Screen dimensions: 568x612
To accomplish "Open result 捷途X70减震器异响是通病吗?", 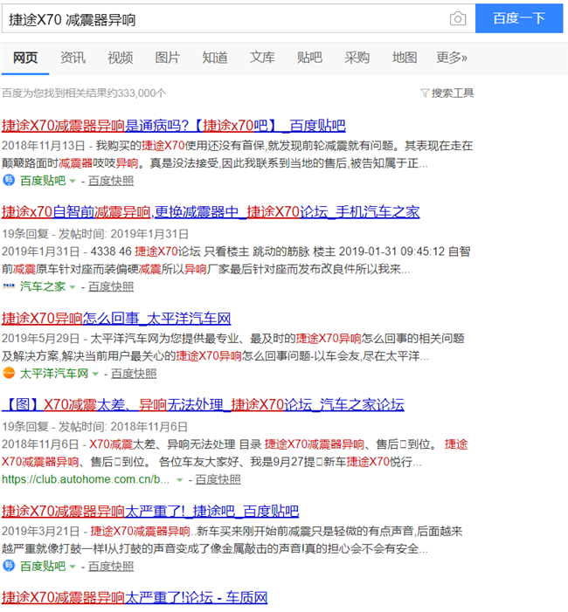I will click(173, 126).
